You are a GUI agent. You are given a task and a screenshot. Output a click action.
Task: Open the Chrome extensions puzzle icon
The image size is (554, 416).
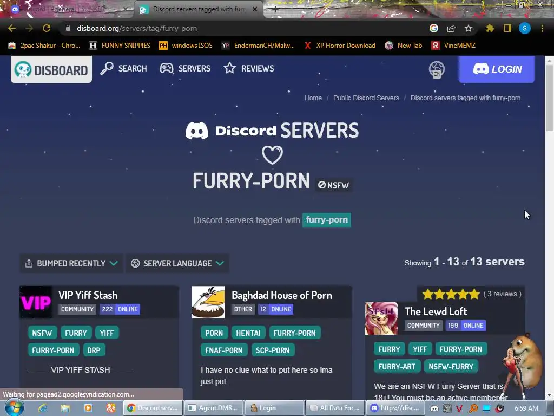coord(490,28)
